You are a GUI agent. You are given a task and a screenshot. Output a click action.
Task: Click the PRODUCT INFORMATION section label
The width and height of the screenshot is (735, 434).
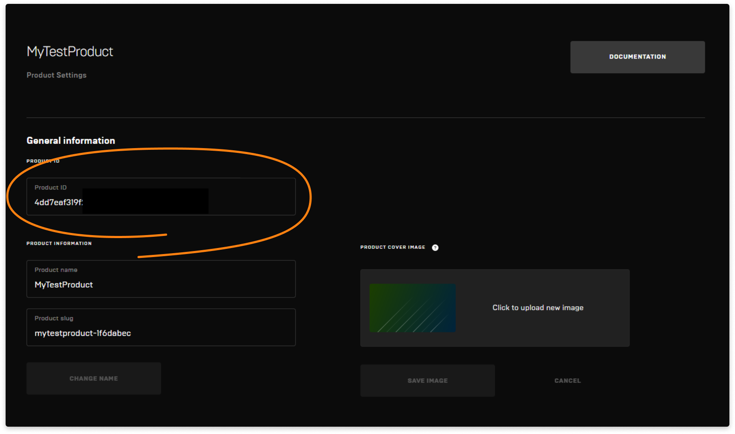(x=59, y=244)
